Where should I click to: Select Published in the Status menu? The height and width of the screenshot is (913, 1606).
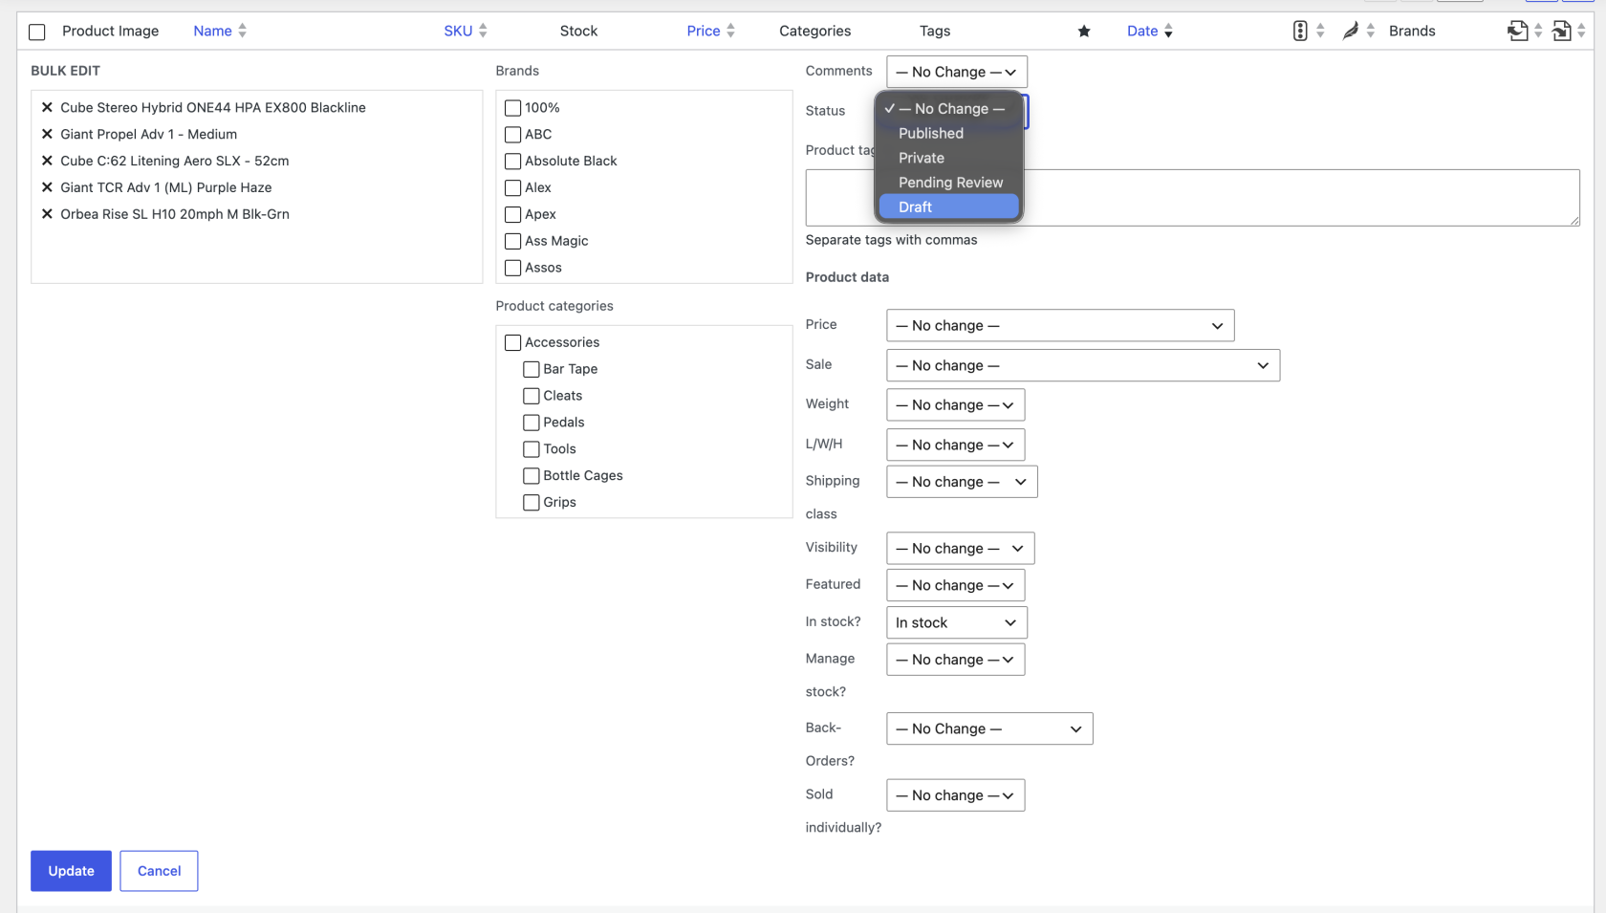tap(949, 133)
